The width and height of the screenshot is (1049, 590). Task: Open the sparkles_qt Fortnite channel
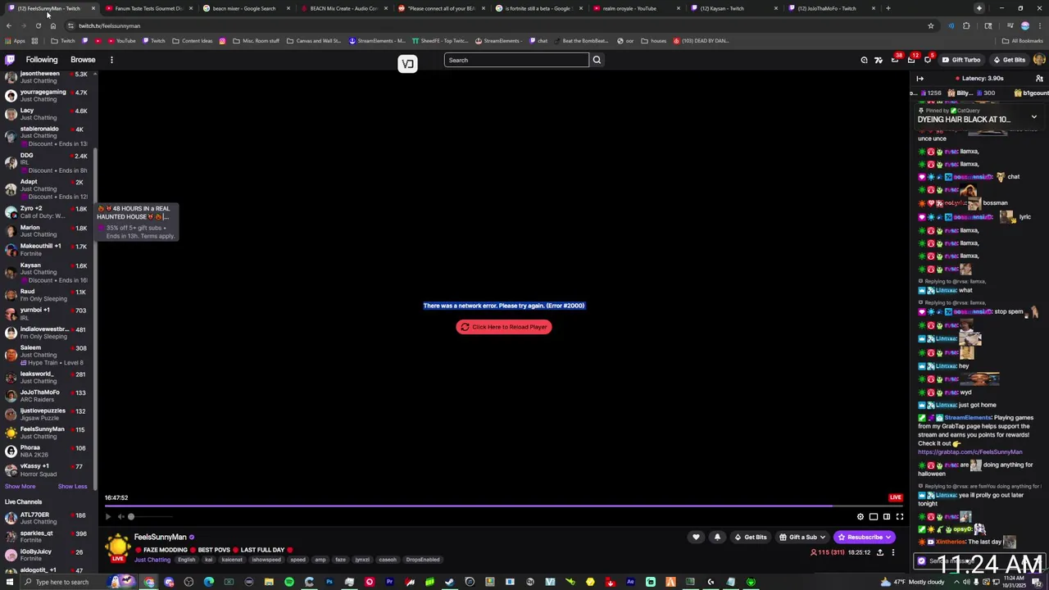click(x=48, y=537)
